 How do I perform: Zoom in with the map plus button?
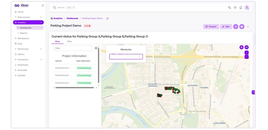[x=247, y=53]
